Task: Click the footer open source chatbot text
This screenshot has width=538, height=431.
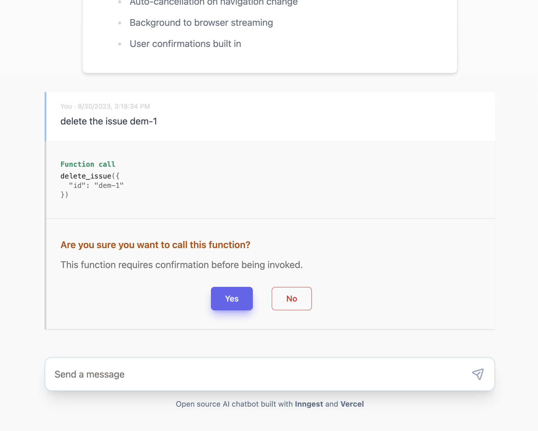Action: pyautogui.click(x=270, y=404)
